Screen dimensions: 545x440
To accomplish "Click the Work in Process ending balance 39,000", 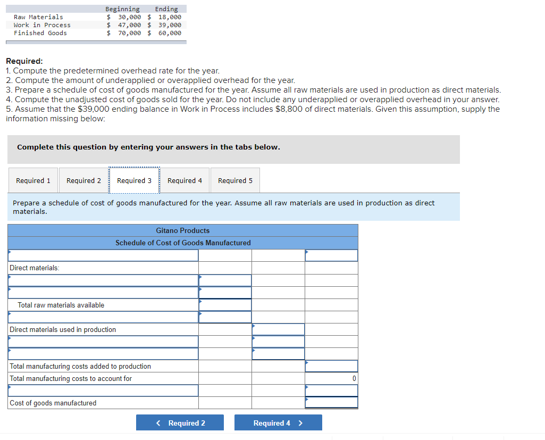I will click(170, 25).
